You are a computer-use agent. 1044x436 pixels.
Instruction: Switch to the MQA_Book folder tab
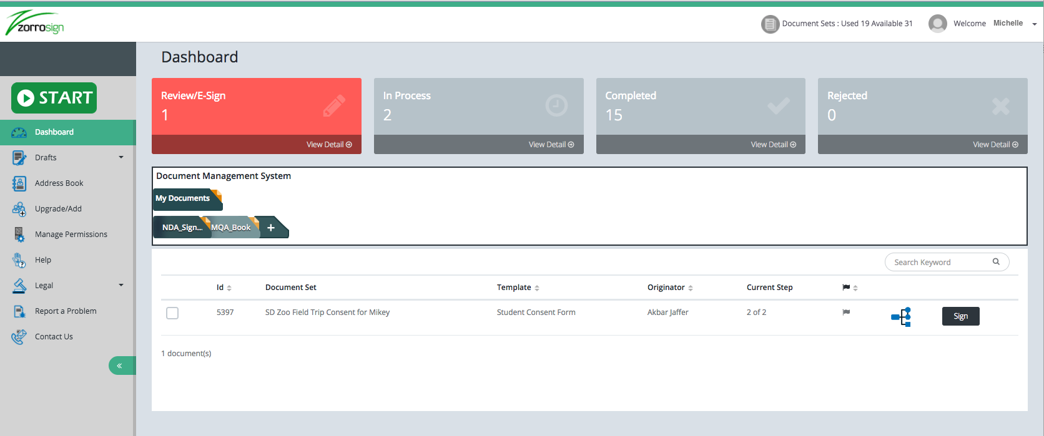point(231,228)
